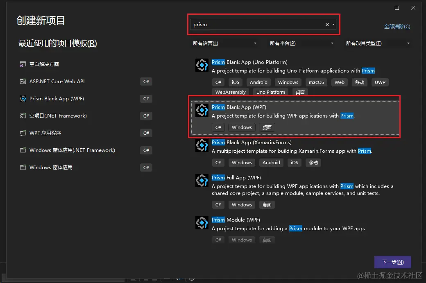Click the Prism Full App (WPF) icon

(202, 181)
